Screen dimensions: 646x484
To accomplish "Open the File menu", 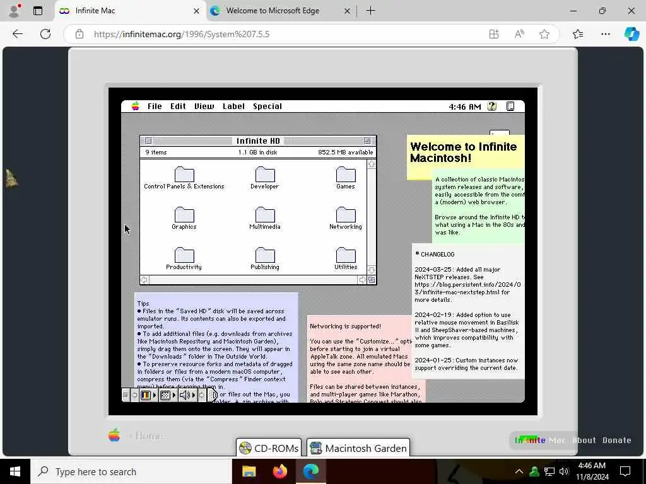I will pyautogui.click(x=155, y=106).
